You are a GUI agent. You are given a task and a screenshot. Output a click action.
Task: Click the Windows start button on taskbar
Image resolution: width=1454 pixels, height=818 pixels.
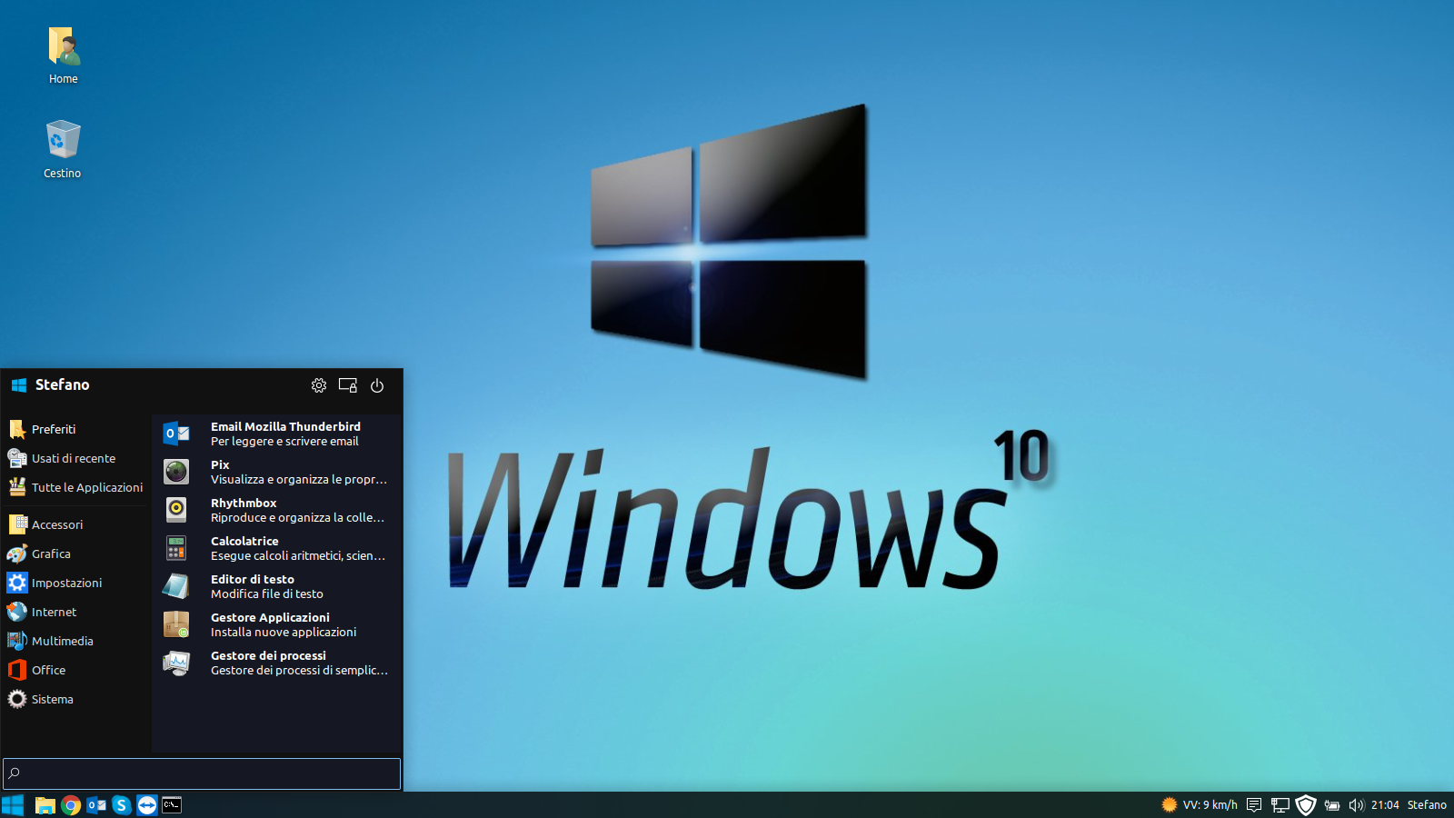(x=13, y=805)
